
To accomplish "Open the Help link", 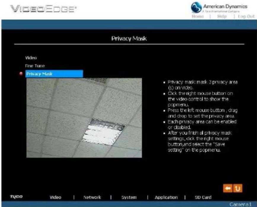I will click(222, 16).
